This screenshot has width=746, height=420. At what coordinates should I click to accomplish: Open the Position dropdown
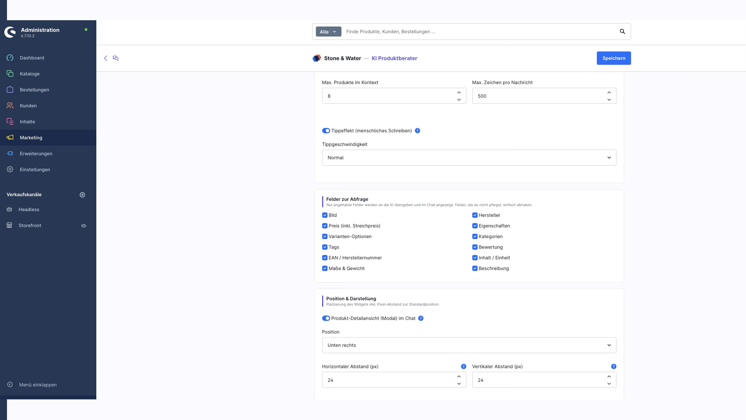click(469, 345)
